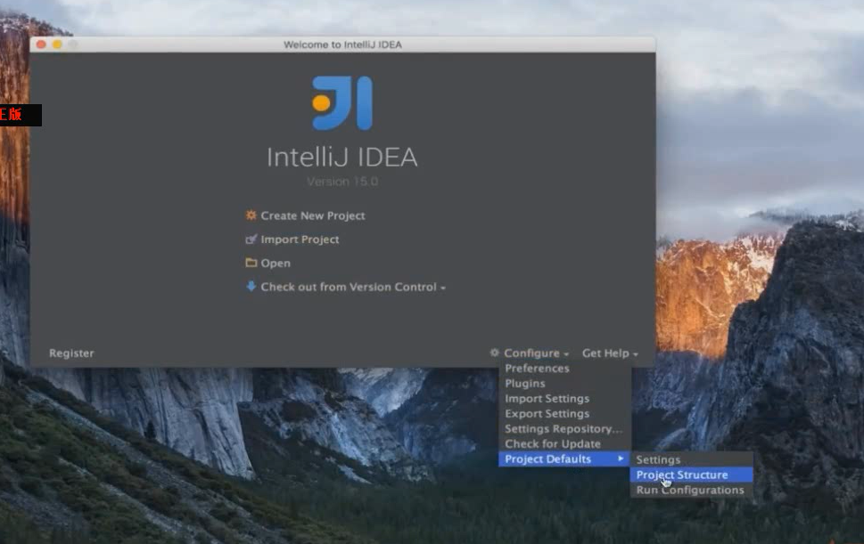Open Project Structure from submenu
864x544 pixels.
click(x=692, y=475)
